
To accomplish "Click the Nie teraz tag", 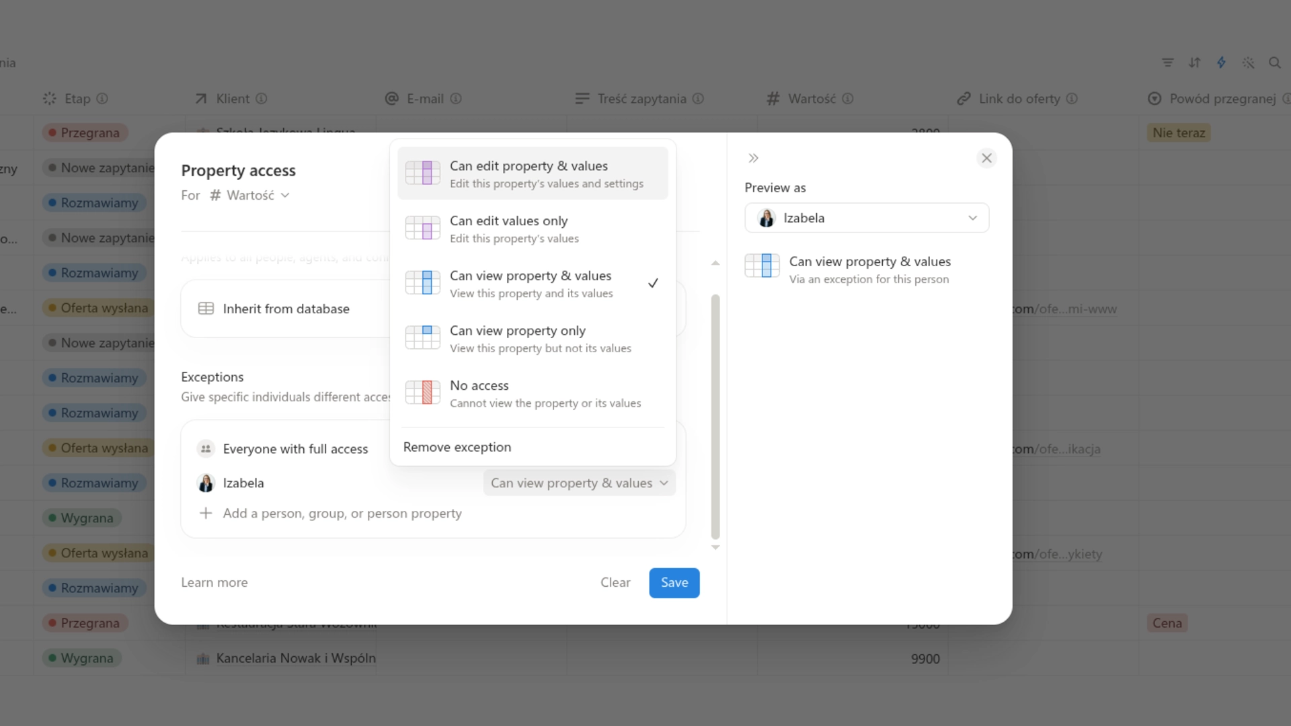I will [1179, 132].
